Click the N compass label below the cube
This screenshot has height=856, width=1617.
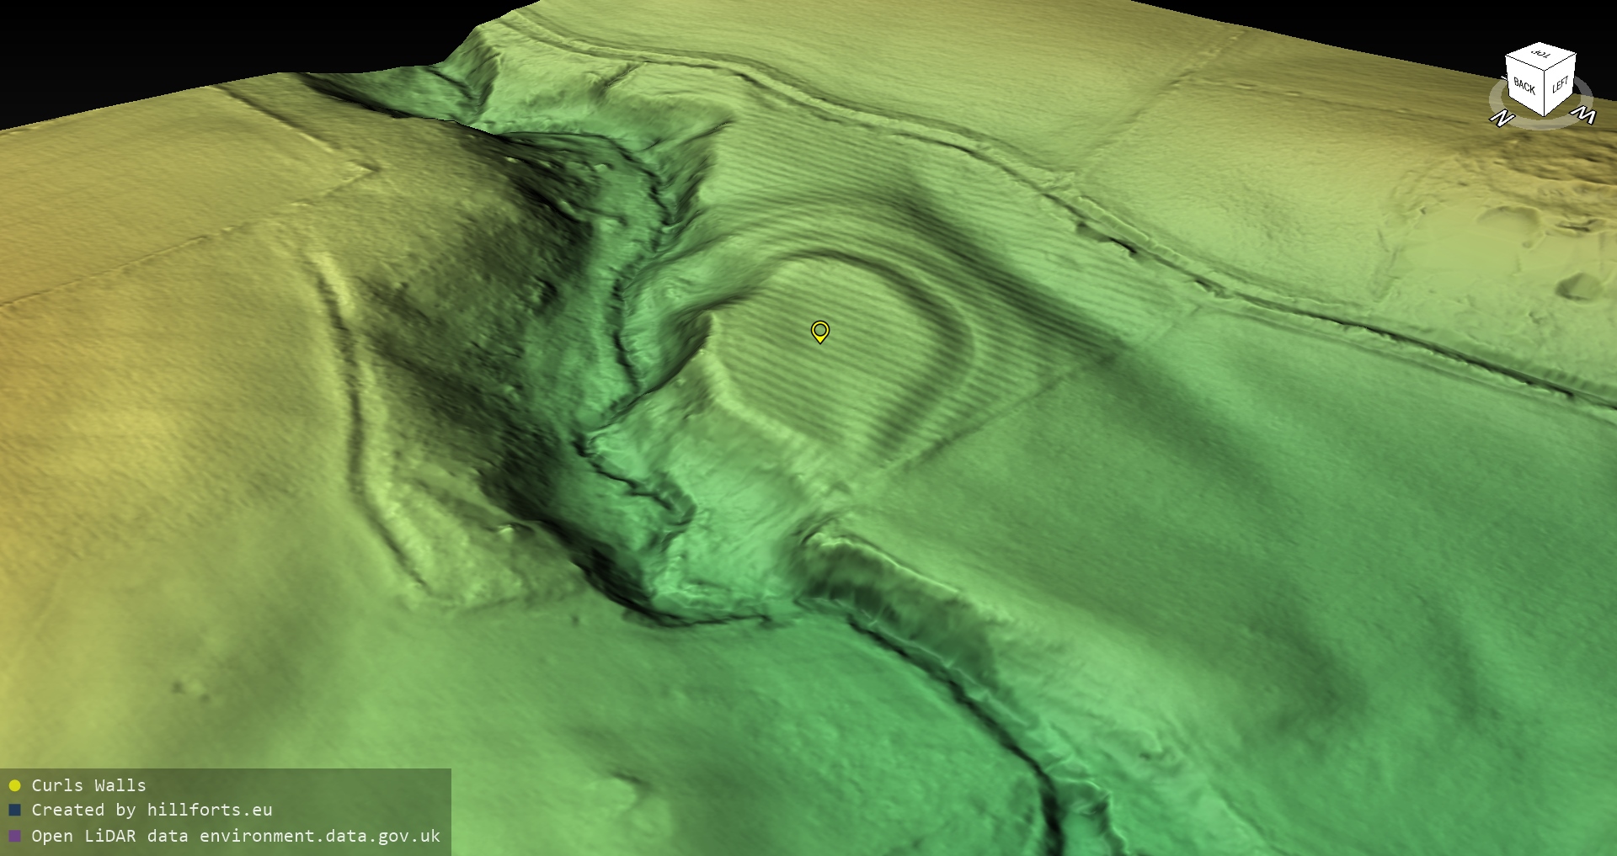(x=1501, y=119)
